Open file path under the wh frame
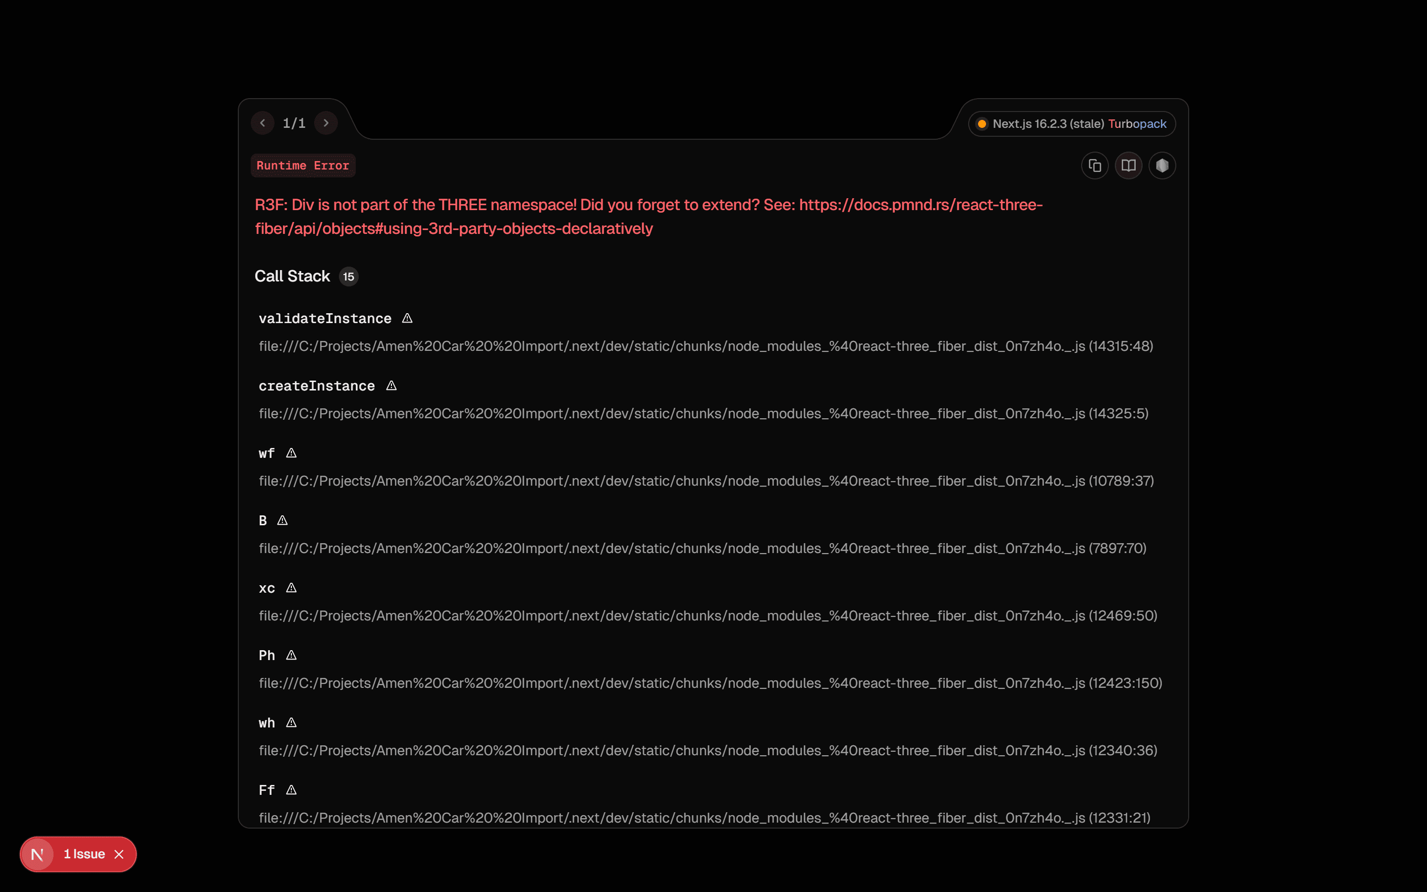 coord(708,750)
